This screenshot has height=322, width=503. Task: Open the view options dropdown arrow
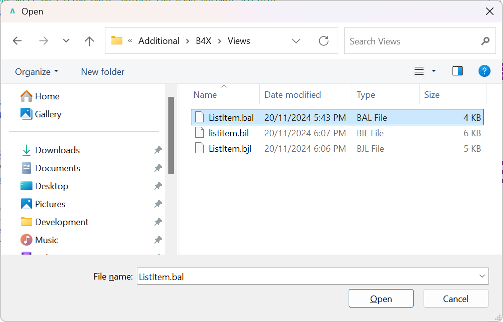(434, 71)
